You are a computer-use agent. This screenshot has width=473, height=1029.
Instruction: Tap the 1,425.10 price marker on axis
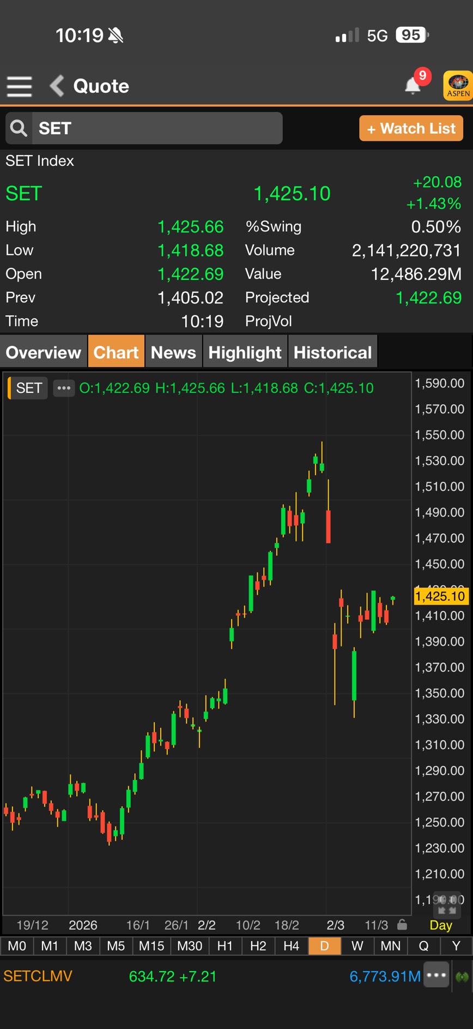(x=440, y=596)
